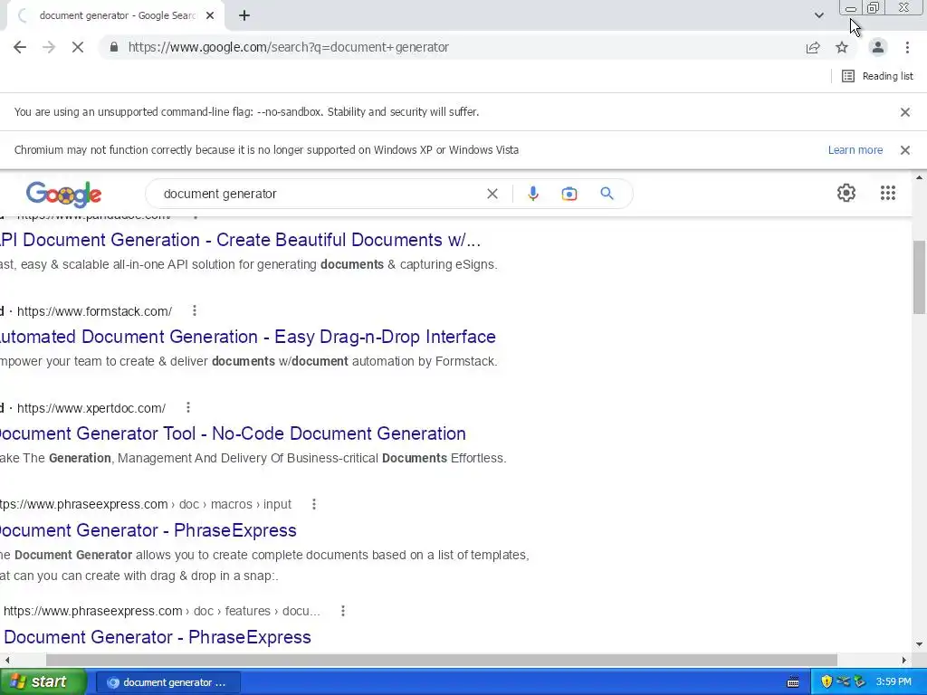927x695 pixels.
Task: Go to Google home via logo
Action: tap(64, 194)
